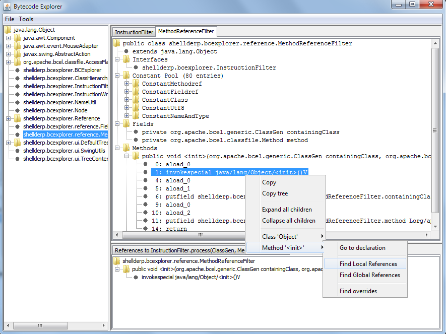Click the bullet icon beside shellderp.bcexplorer.Node
The width and height of the screenshot is (446, 334).
click(17, 110)
